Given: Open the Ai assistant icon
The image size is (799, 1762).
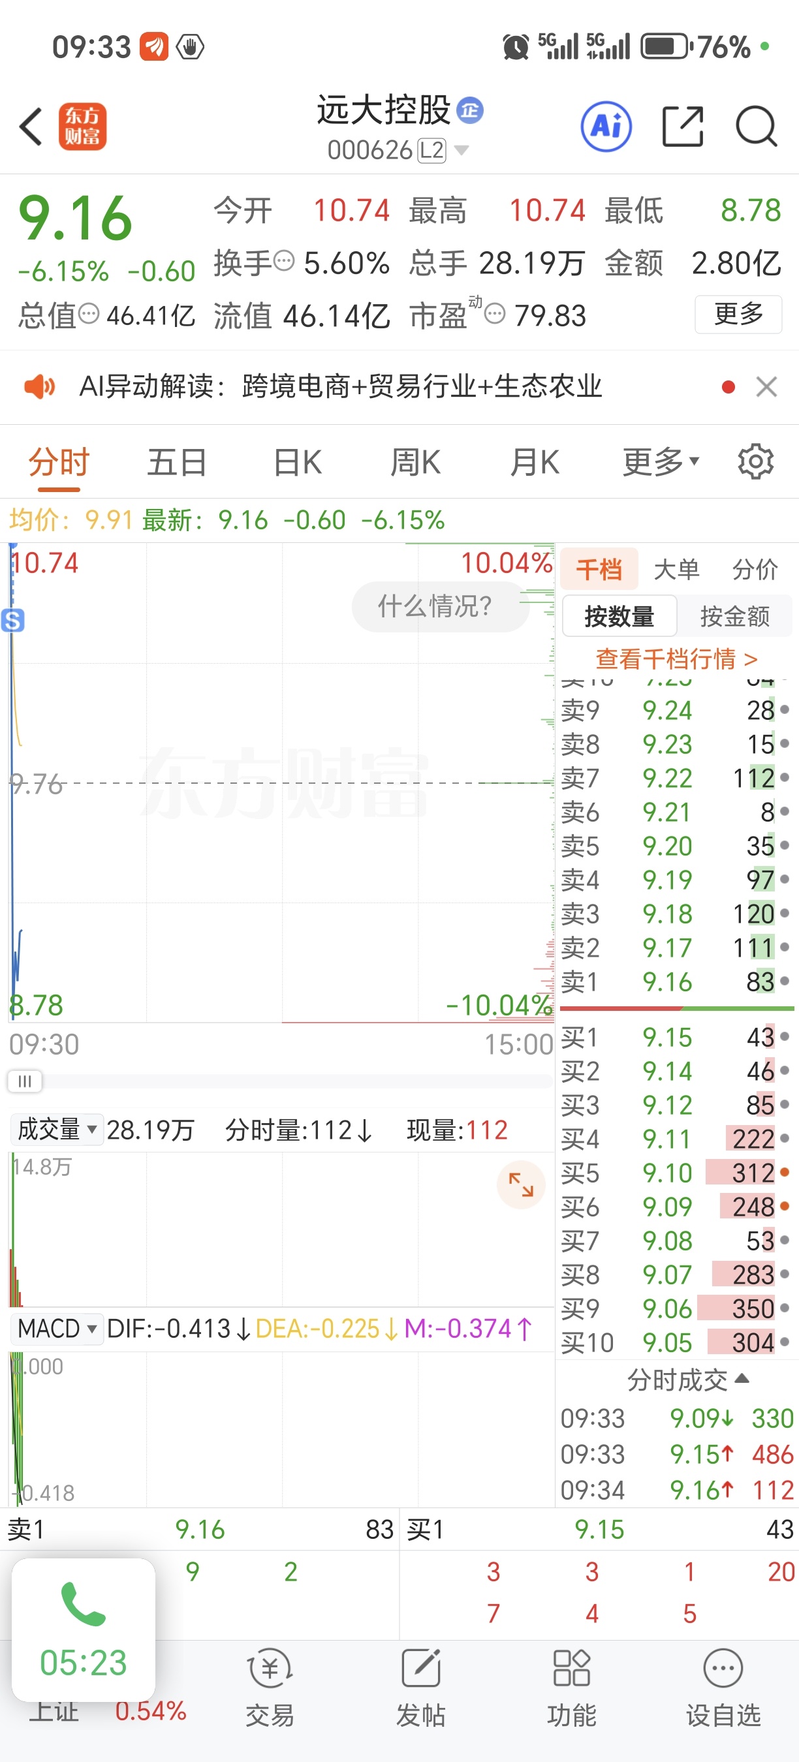Looking at the screenshot, I should (606, 127).
